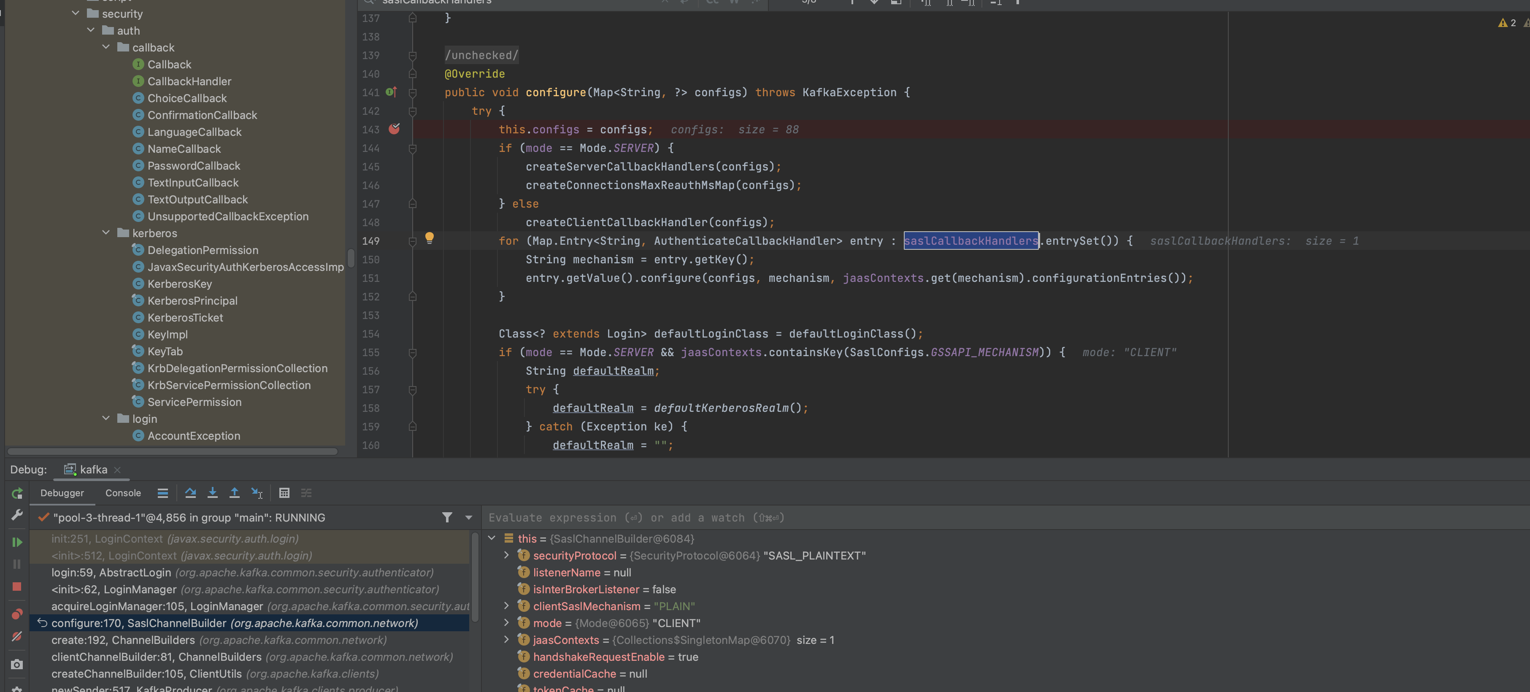Toggle Mute Breakpoints

pyautogui.click(x=16, y=636)
